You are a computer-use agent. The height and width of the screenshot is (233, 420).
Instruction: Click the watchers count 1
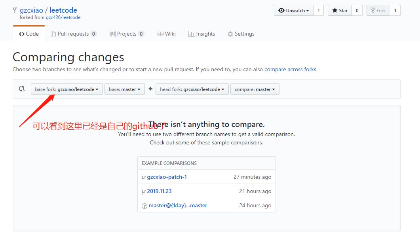coord(319,10)
